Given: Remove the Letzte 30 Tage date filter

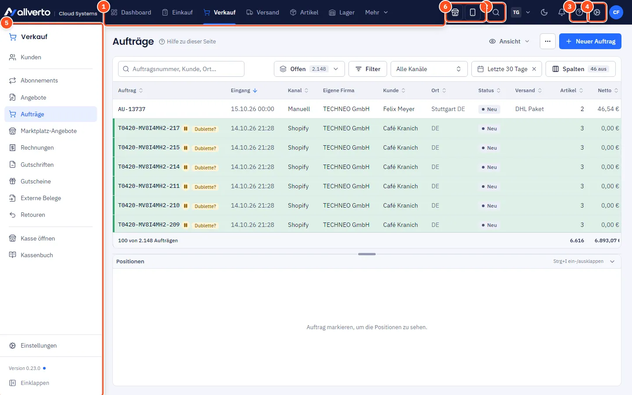Looking at the screenshot, I should 534,69.
